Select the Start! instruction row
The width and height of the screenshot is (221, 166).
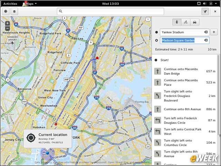[x=185, y=60]
